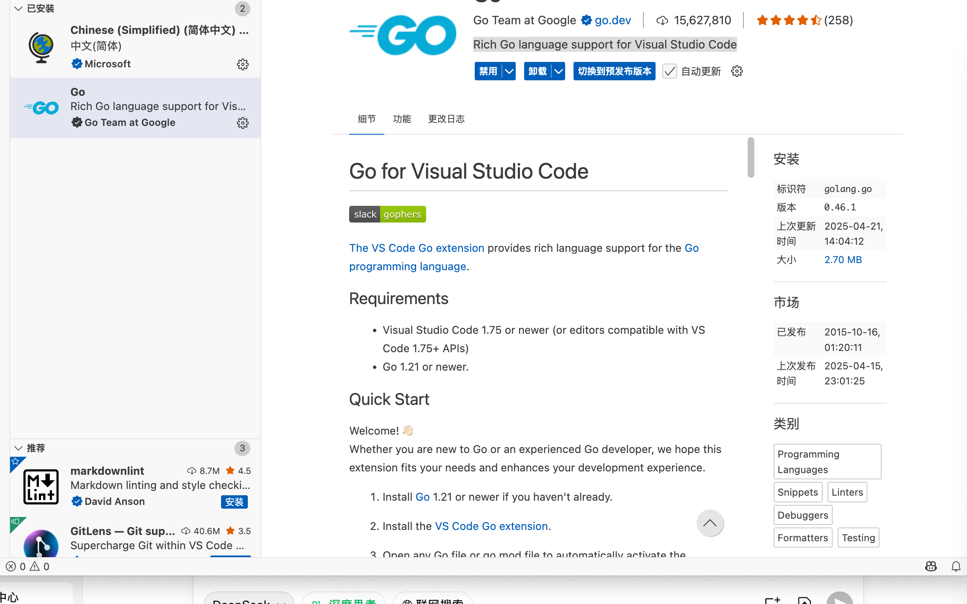967x604 pixels.
Task: Open 'VS Code Go extension' link in step 2
Action: click(x=491, y=526)
